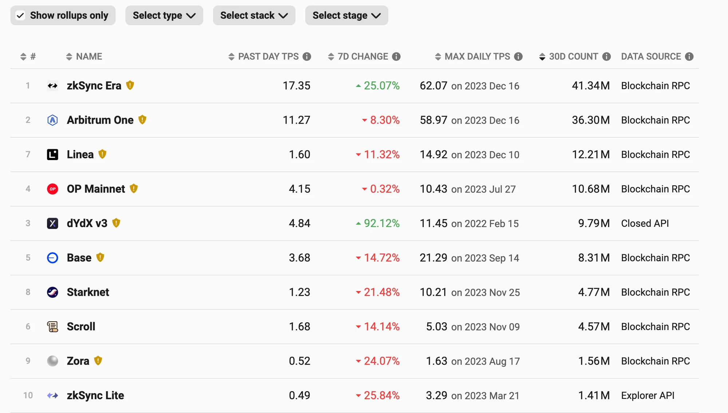The height and width of the screenshot is (413, 728).
Task: Click the OP Mainnet red logo
Action: click(x=53, y=189)
